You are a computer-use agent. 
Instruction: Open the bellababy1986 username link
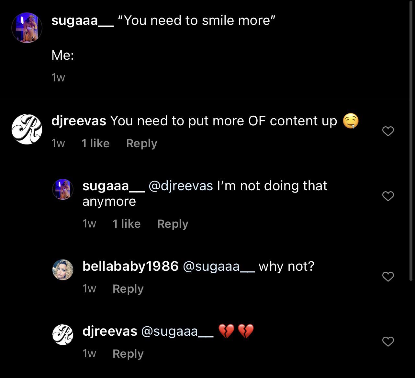(x=130, y=267)
